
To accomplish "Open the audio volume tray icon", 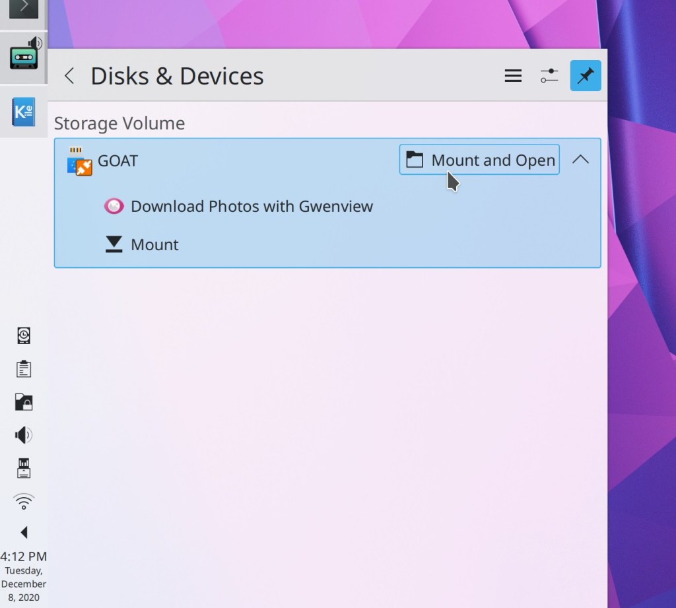I will [24, 435].
